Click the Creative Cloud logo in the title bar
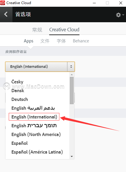126x172 pixels. 3,3
